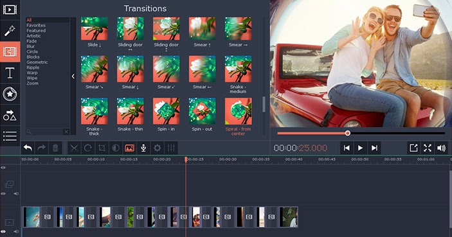Image resolution: width=452 pixels, height=237 pixels.
Task: Open the Import media tab in sidebar
Action: click(x=10, y=10)
